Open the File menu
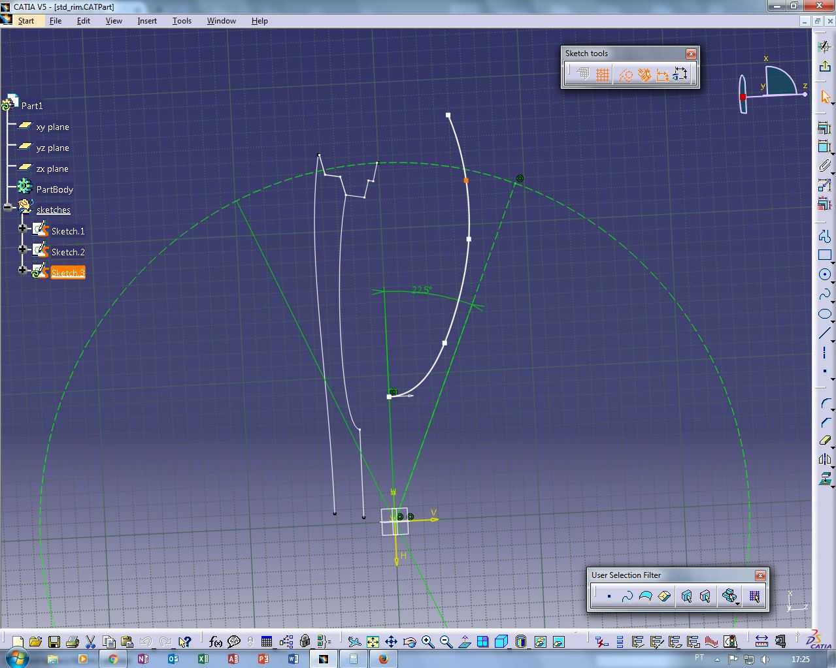The height and width of the screenshot is (668, 836). coord(56,21)
